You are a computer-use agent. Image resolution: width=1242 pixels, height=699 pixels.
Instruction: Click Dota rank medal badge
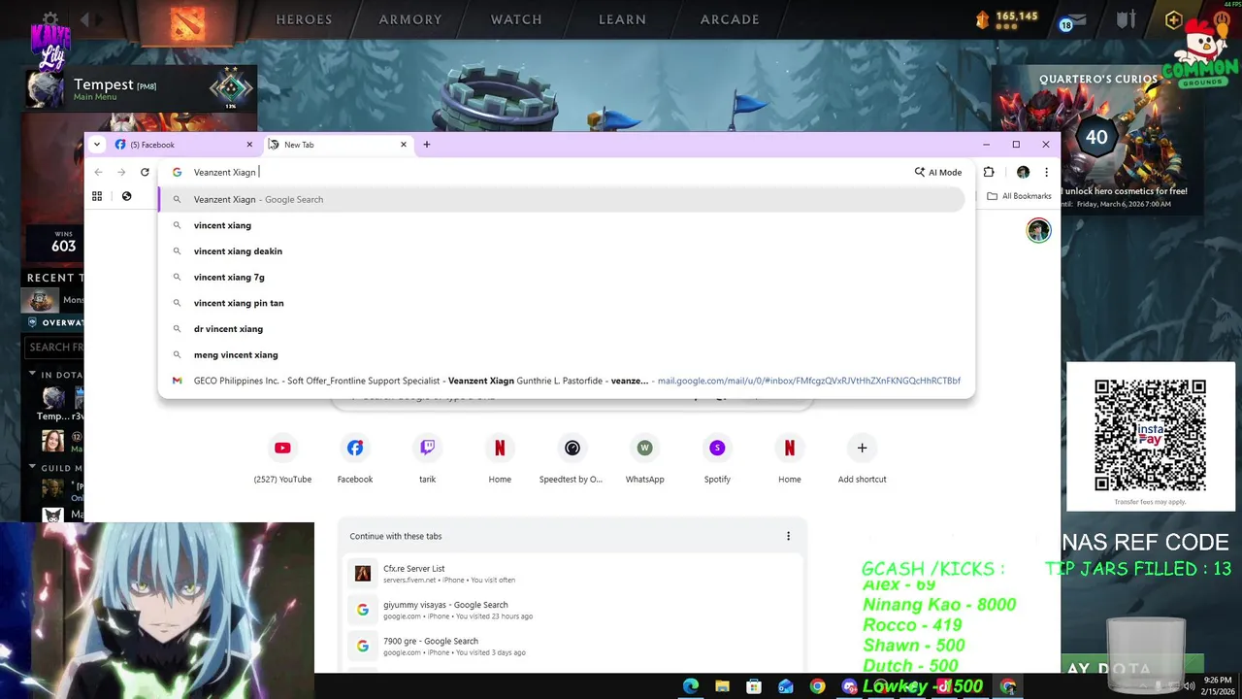click(x=231, y=88)
